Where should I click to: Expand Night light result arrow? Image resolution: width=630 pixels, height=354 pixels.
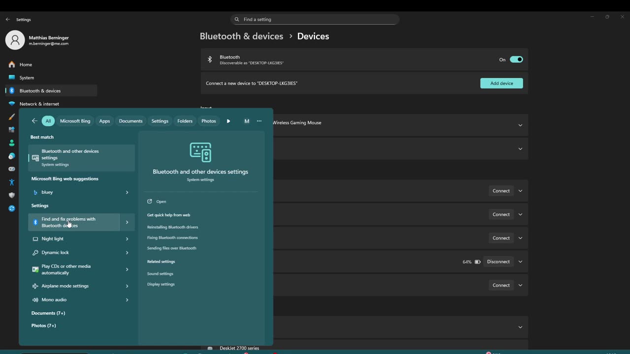(127, 239)
